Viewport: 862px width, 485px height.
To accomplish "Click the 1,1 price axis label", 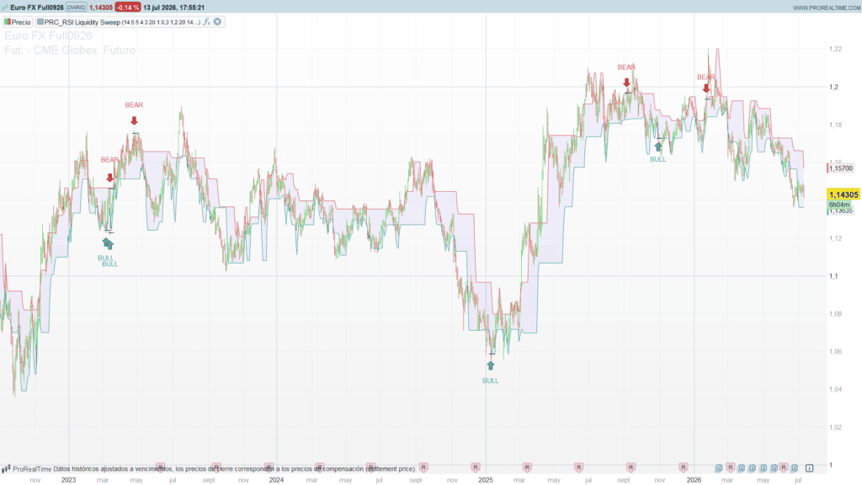I will (x=834, y=276).
